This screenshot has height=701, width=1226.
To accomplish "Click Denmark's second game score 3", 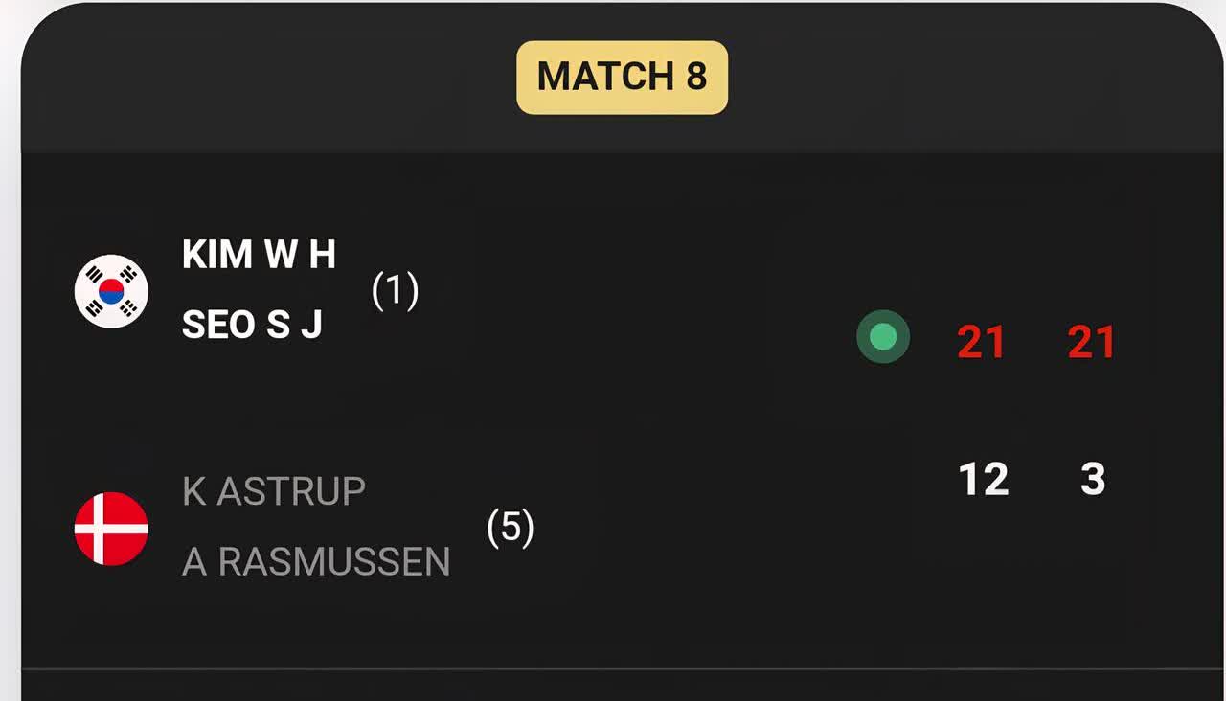I will pos(1093,479).
